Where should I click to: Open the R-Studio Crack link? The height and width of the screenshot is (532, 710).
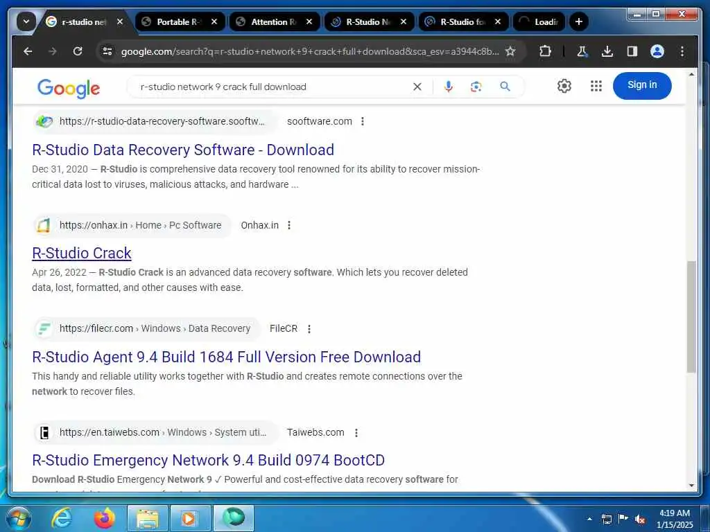82,254
